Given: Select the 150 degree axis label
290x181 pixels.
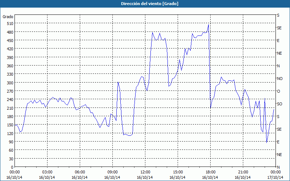Looking at the screenshot, I should pos(10,125).
